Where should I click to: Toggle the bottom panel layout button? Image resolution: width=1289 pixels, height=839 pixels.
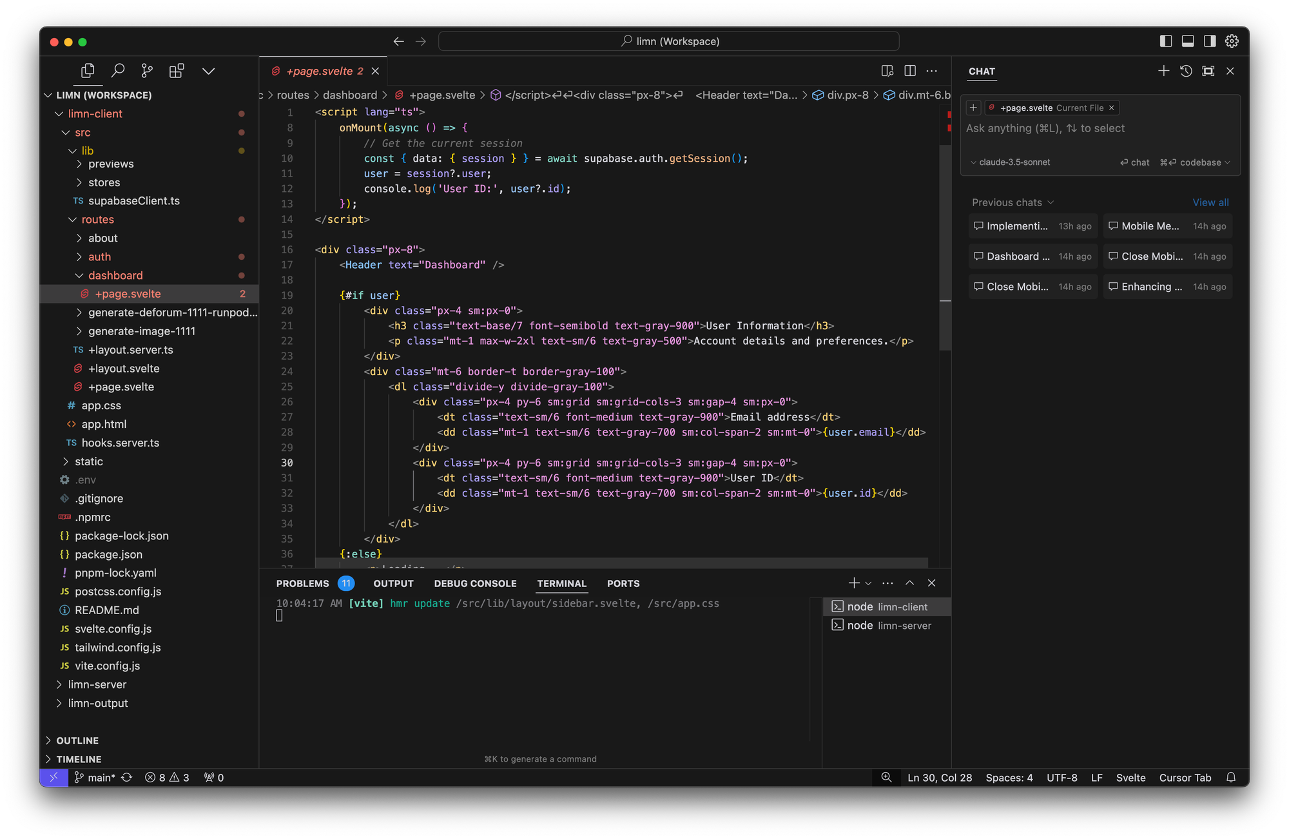pyautogui.click(x=1188, y=41)
